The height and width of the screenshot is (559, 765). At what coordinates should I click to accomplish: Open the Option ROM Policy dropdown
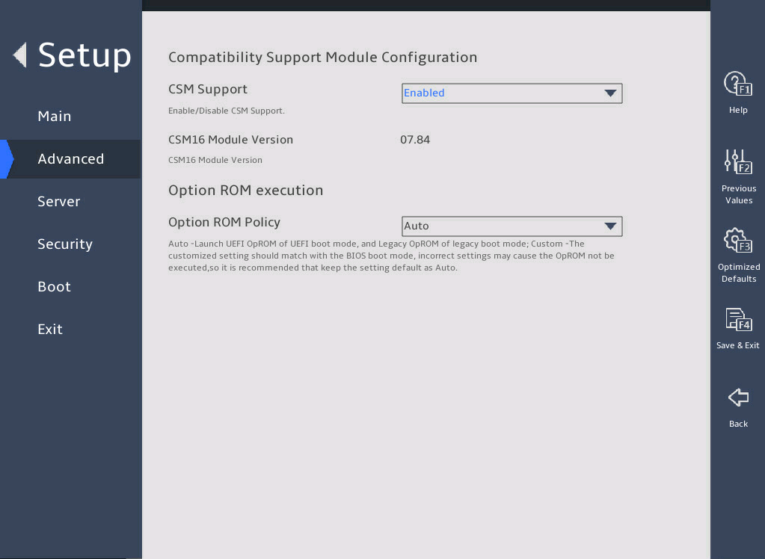[511, 226]
